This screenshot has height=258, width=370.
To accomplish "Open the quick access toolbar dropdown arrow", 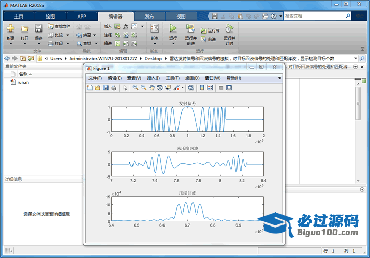I will pos(280,16).
